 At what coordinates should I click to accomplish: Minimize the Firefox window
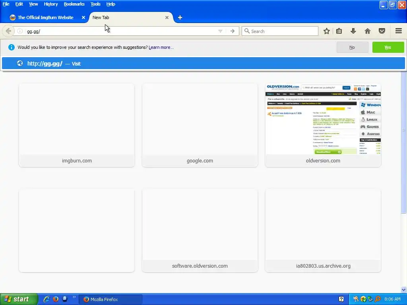(x=384, y=5)
